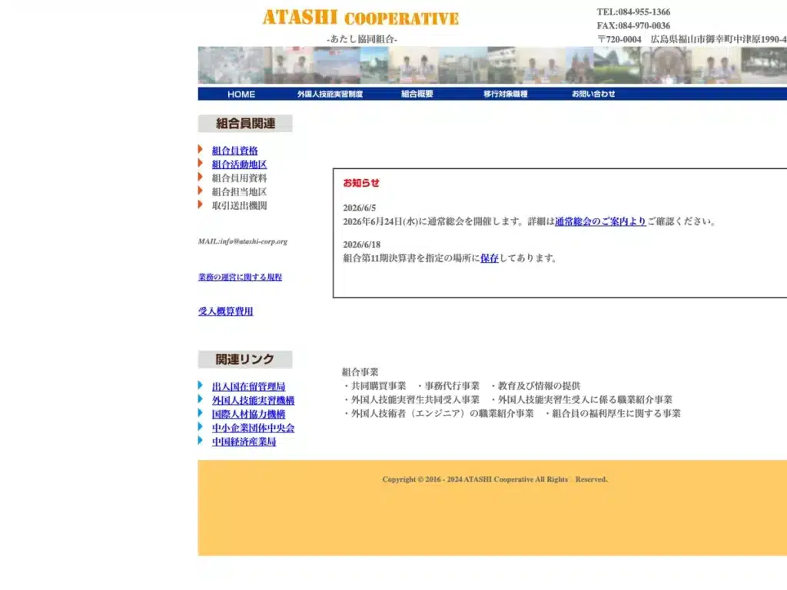Open the 組合員資格 link
Screen dimensions: 787x590
(234, 151)
